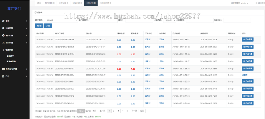265x119 pixels.
Task: Click the 日志 document icon in sidebar
Action: (x=3, y=76)
